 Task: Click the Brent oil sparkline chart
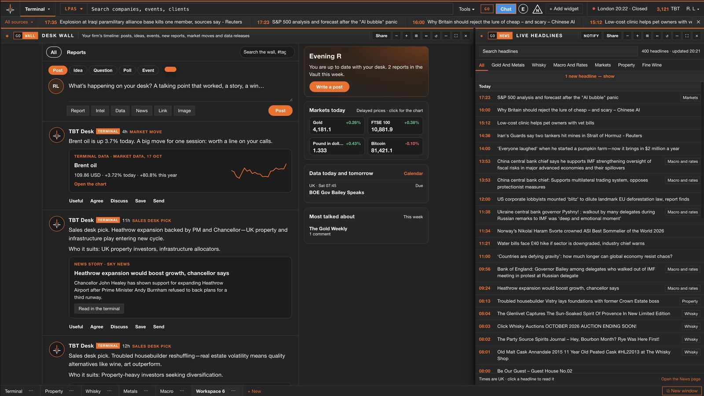click(259, 171)
